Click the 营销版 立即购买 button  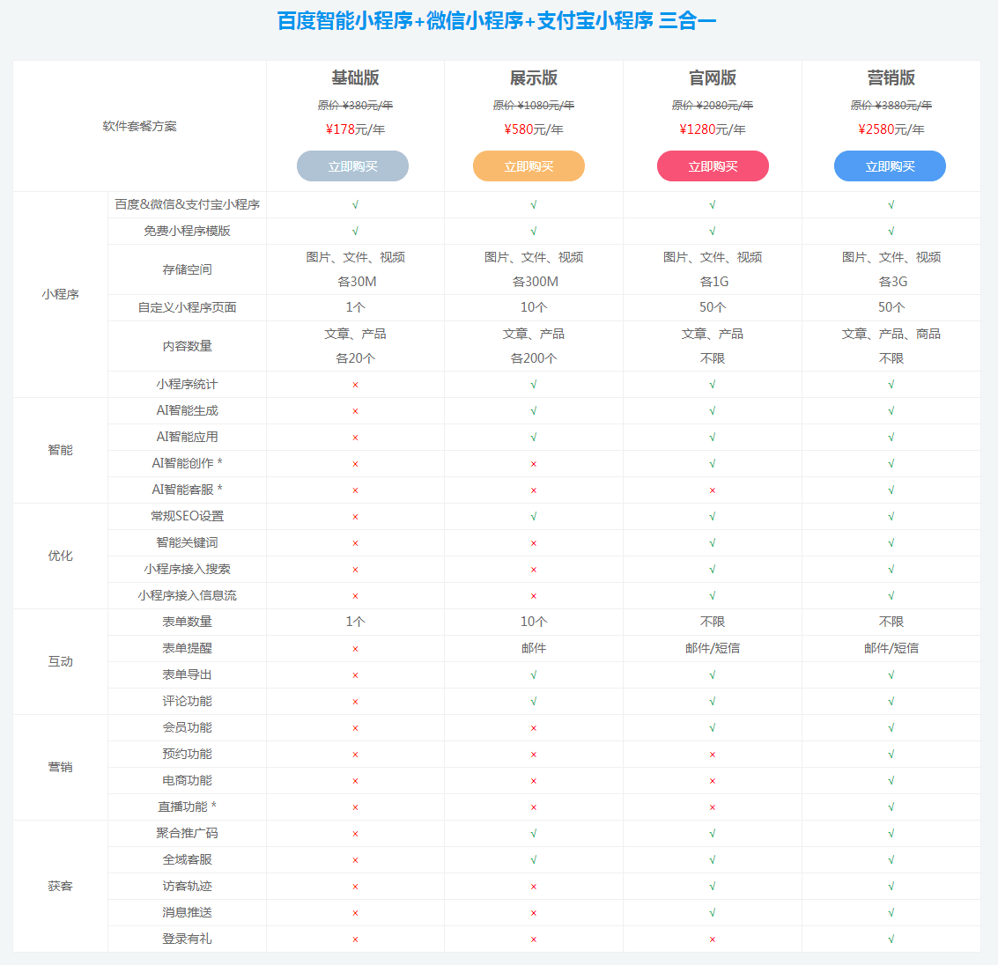click(890, 166)
